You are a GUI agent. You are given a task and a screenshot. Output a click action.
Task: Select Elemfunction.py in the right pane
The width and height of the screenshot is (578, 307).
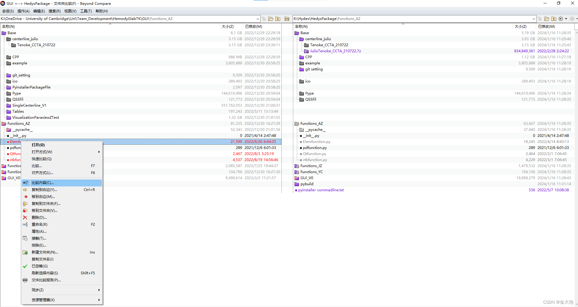point(317,142)
